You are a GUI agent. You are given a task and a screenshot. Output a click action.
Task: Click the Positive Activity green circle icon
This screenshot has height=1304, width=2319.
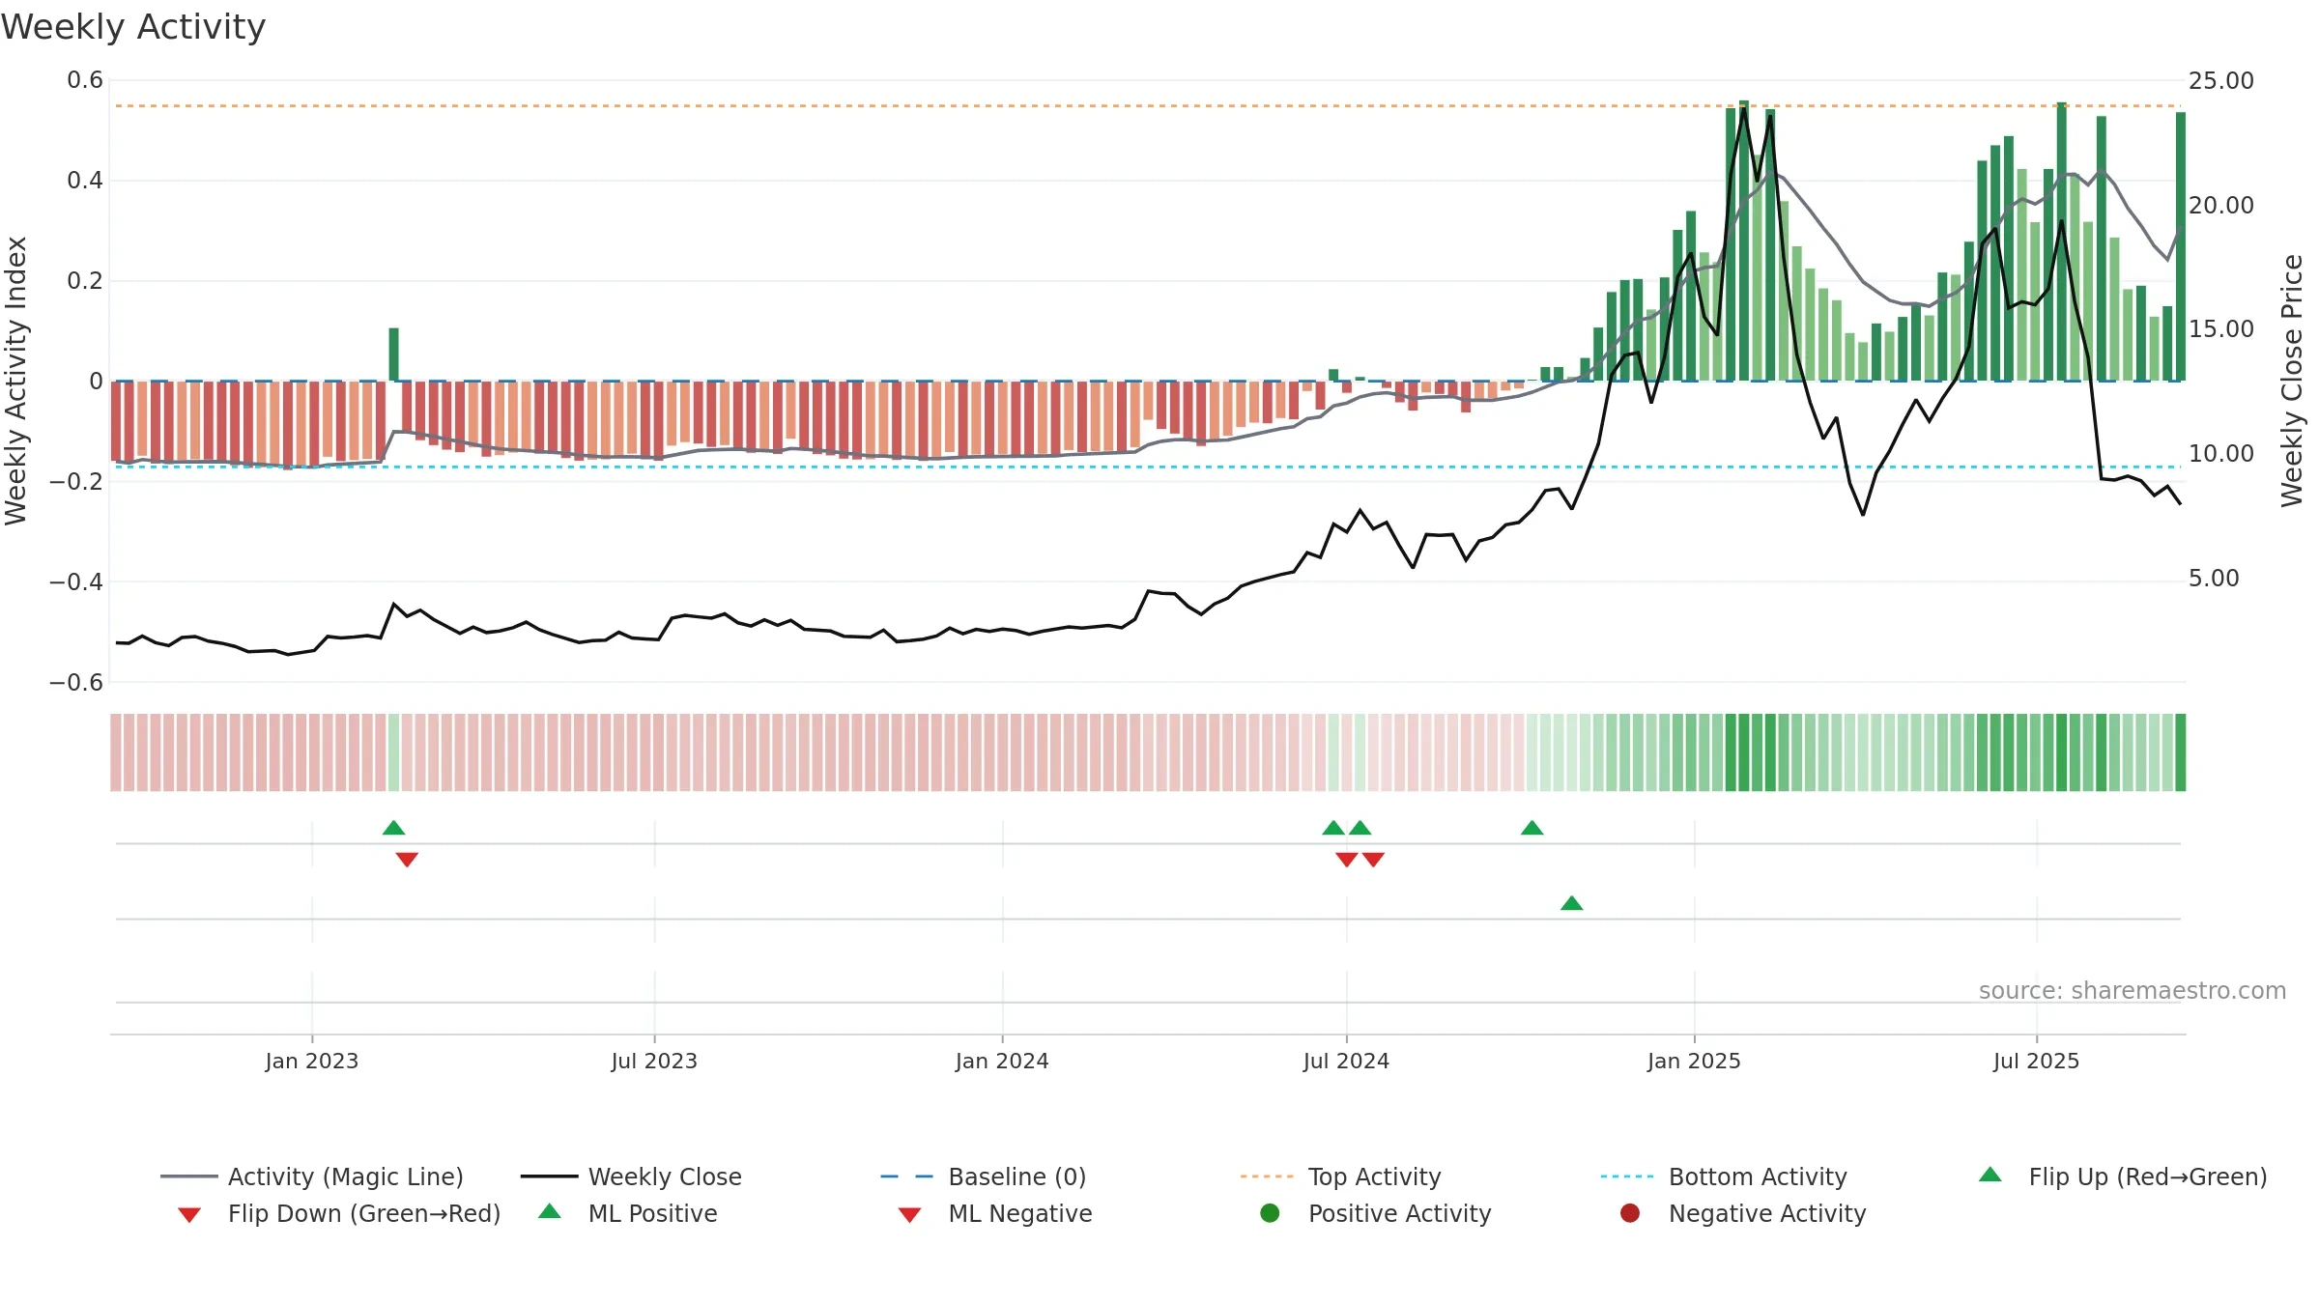click(1271, 1212)
